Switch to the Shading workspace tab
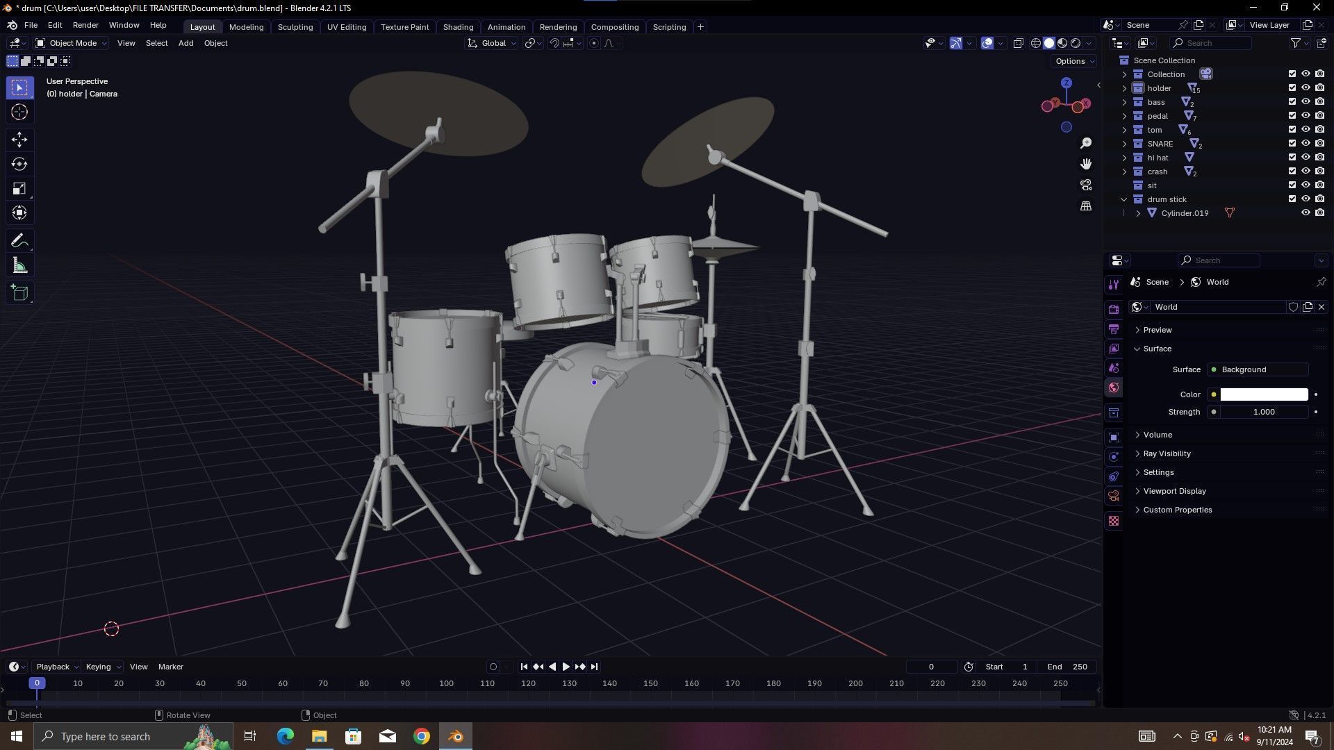This screenshot has height=750, width=1334. pyautogui.click(x=458, y=27)
